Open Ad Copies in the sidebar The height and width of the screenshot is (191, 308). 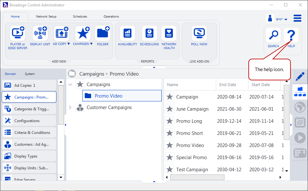(x=29, y=85)
